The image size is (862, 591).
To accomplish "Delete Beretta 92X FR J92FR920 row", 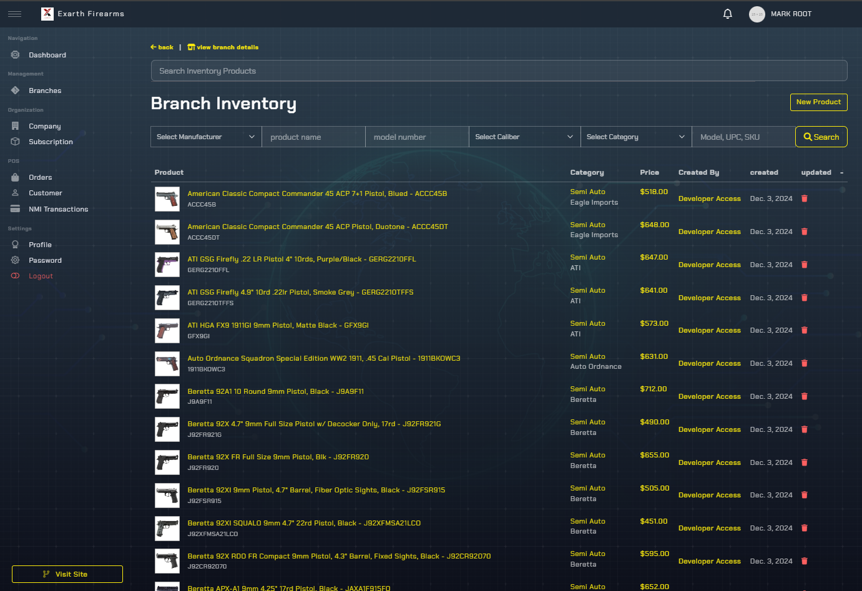I will click(805, 462).
